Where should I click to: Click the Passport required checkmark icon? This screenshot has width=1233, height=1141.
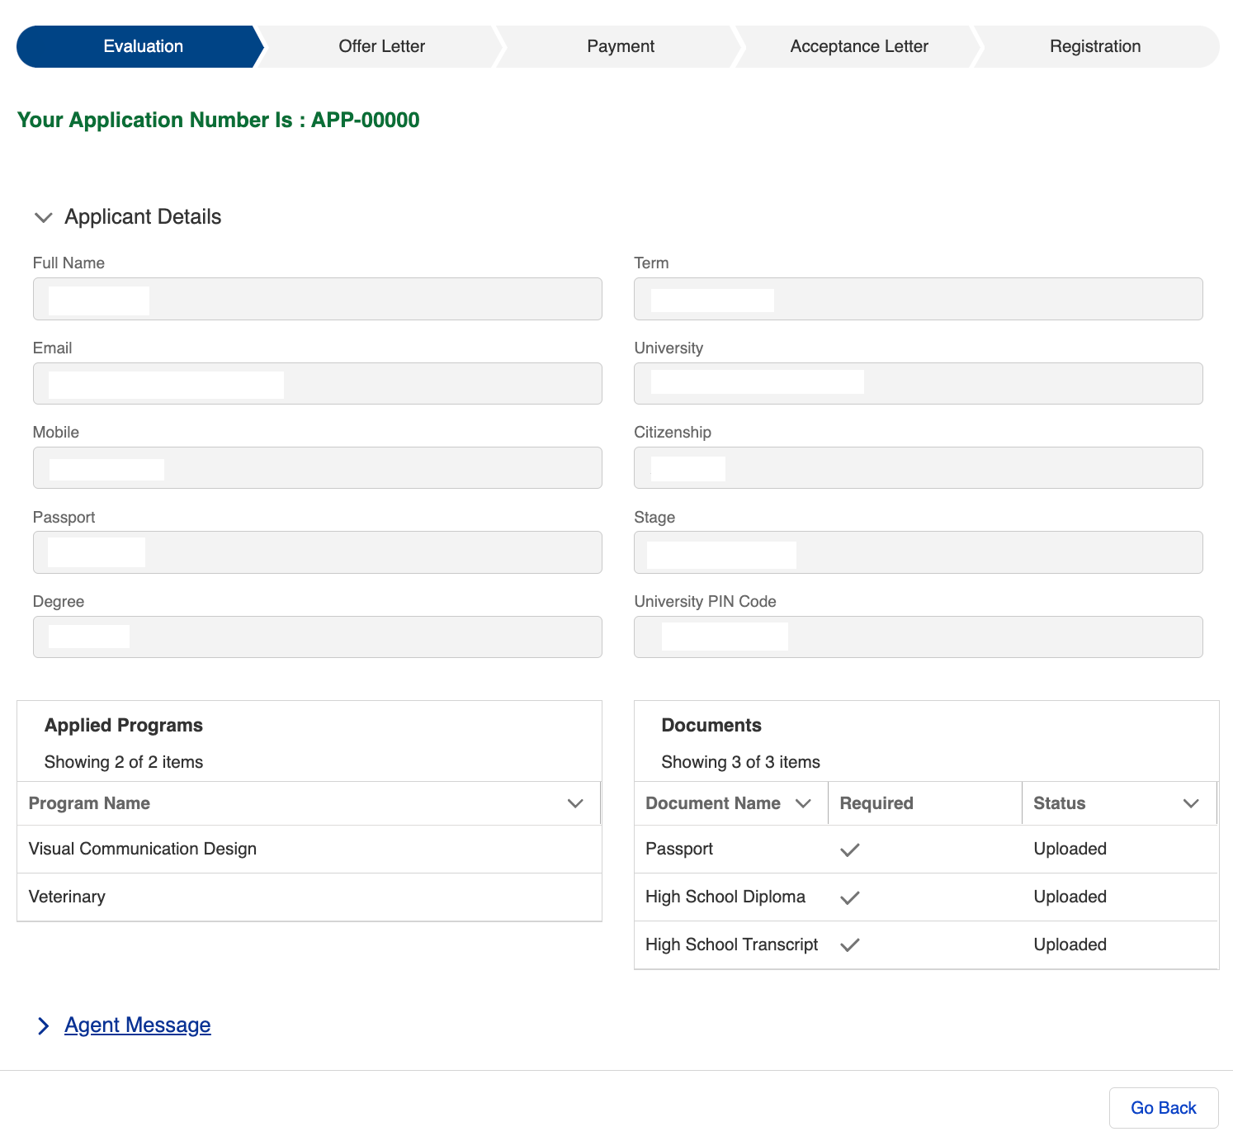850,850
